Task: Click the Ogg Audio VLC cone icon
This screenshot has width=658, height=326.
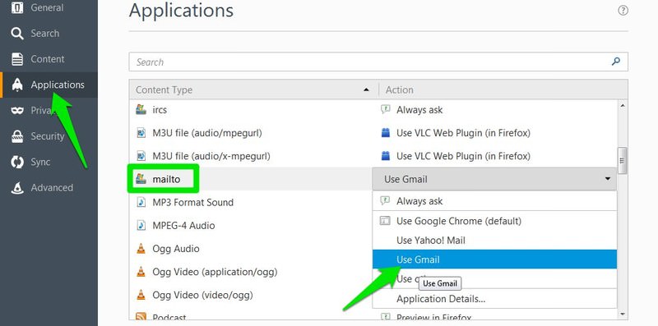Action: [141, 249]
